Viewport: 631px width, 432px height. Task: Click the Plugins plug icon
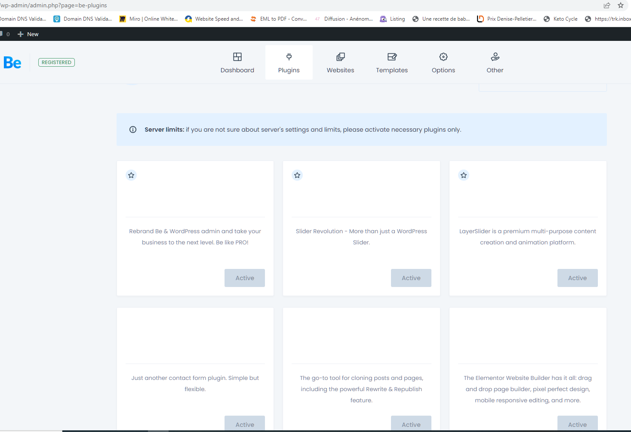(289, 57)
